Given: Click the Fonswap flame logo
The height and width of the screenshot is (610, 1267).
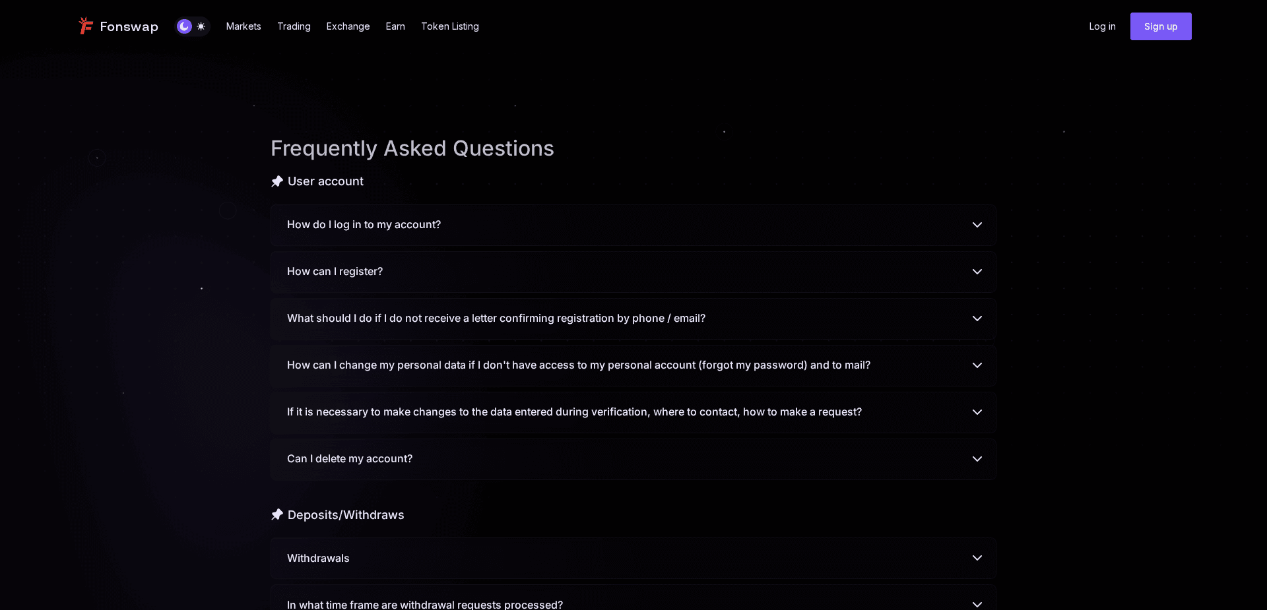Looking at the screenshot, I should [x=86, y=26].
